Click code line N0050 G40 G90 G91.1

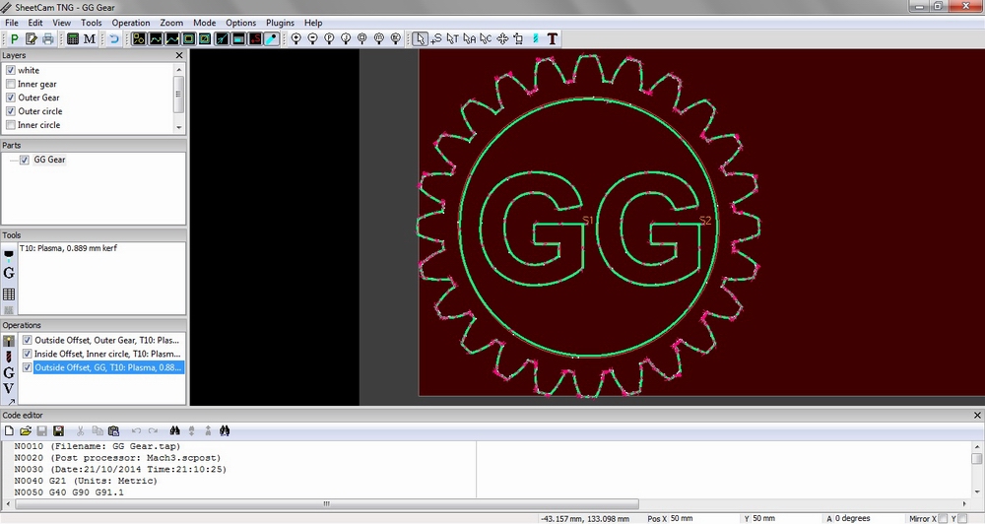tap(69, 491)
